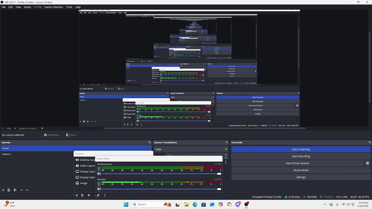This screenshot has height=209, width=372.
Task: Float the Controls dock
Action: (369, 143)
